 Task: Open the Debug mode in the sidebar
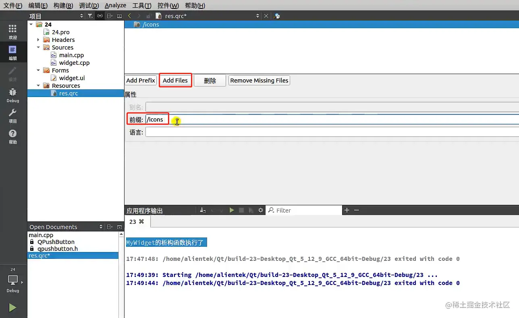(x=12, y=95)
